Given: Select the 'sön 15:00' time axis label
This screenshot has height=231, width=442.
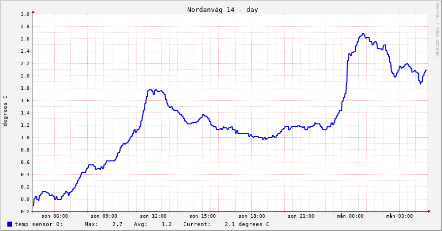Looking at the screenshot, I should 203,216.
